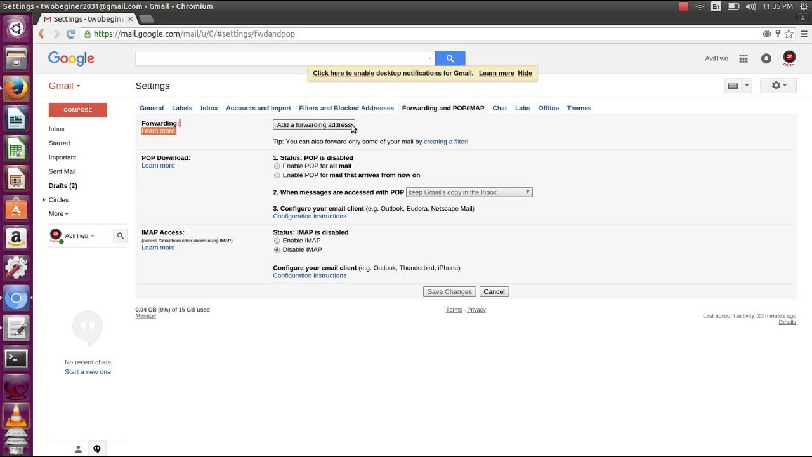This screenshot has width=812, height=457.
Task: Open the account profile avatar
Action: tap(789, 58)
